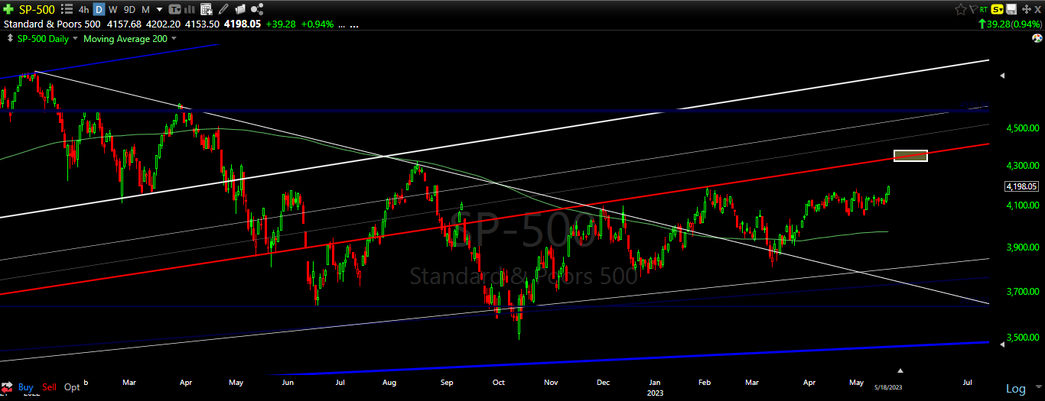This screenshot has height=401, width=1045.
Task: Click the 3,900.00 price axis label
Action: 1023,247
